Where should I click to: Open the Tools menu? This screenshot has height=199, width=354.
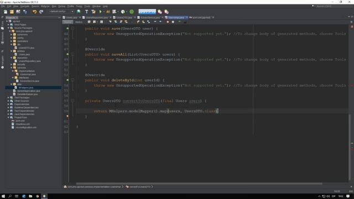[x=87, y=6]
